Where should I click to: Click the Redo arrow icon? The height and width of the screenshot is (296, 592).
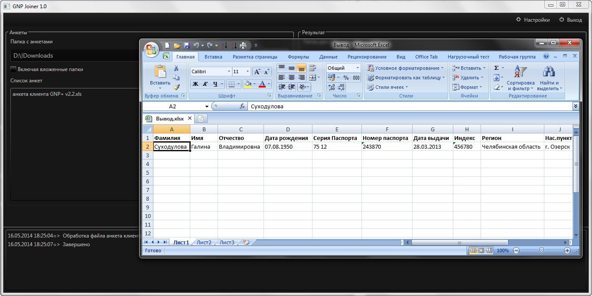(x=210, y=45)
